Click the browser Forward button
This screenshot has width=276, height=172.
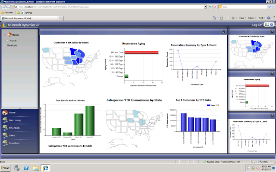pos(8,7)
